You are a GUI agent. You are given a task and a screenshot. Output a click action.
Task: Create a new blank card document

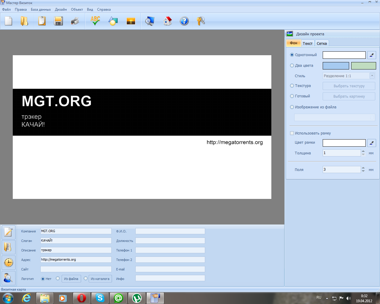tap(9, 21)
